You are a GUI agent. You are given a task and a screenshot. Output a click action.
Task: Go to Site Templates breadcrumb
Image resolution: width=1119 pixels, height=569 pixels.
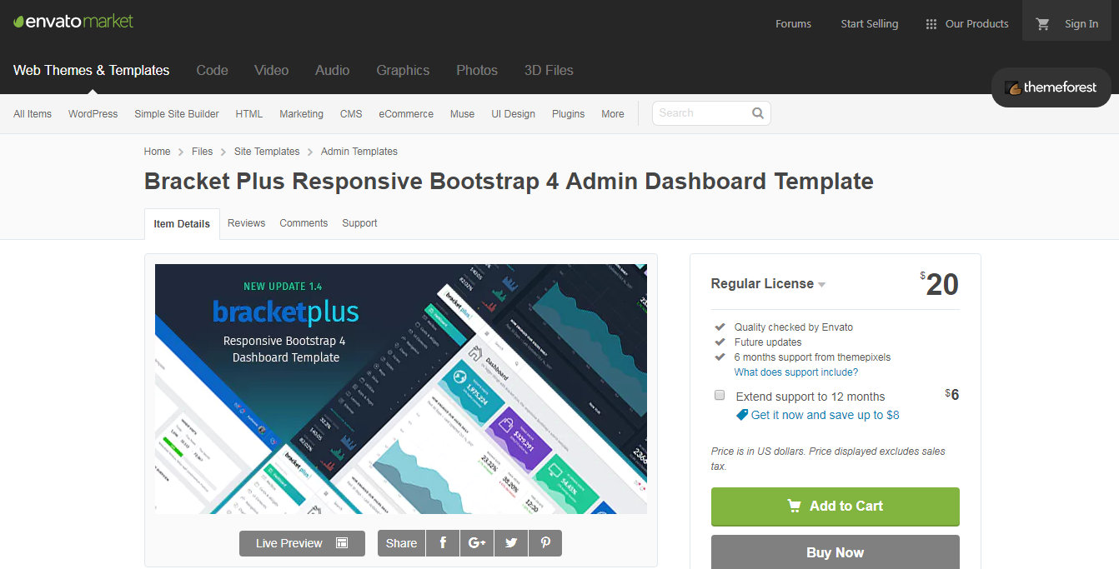267,152
